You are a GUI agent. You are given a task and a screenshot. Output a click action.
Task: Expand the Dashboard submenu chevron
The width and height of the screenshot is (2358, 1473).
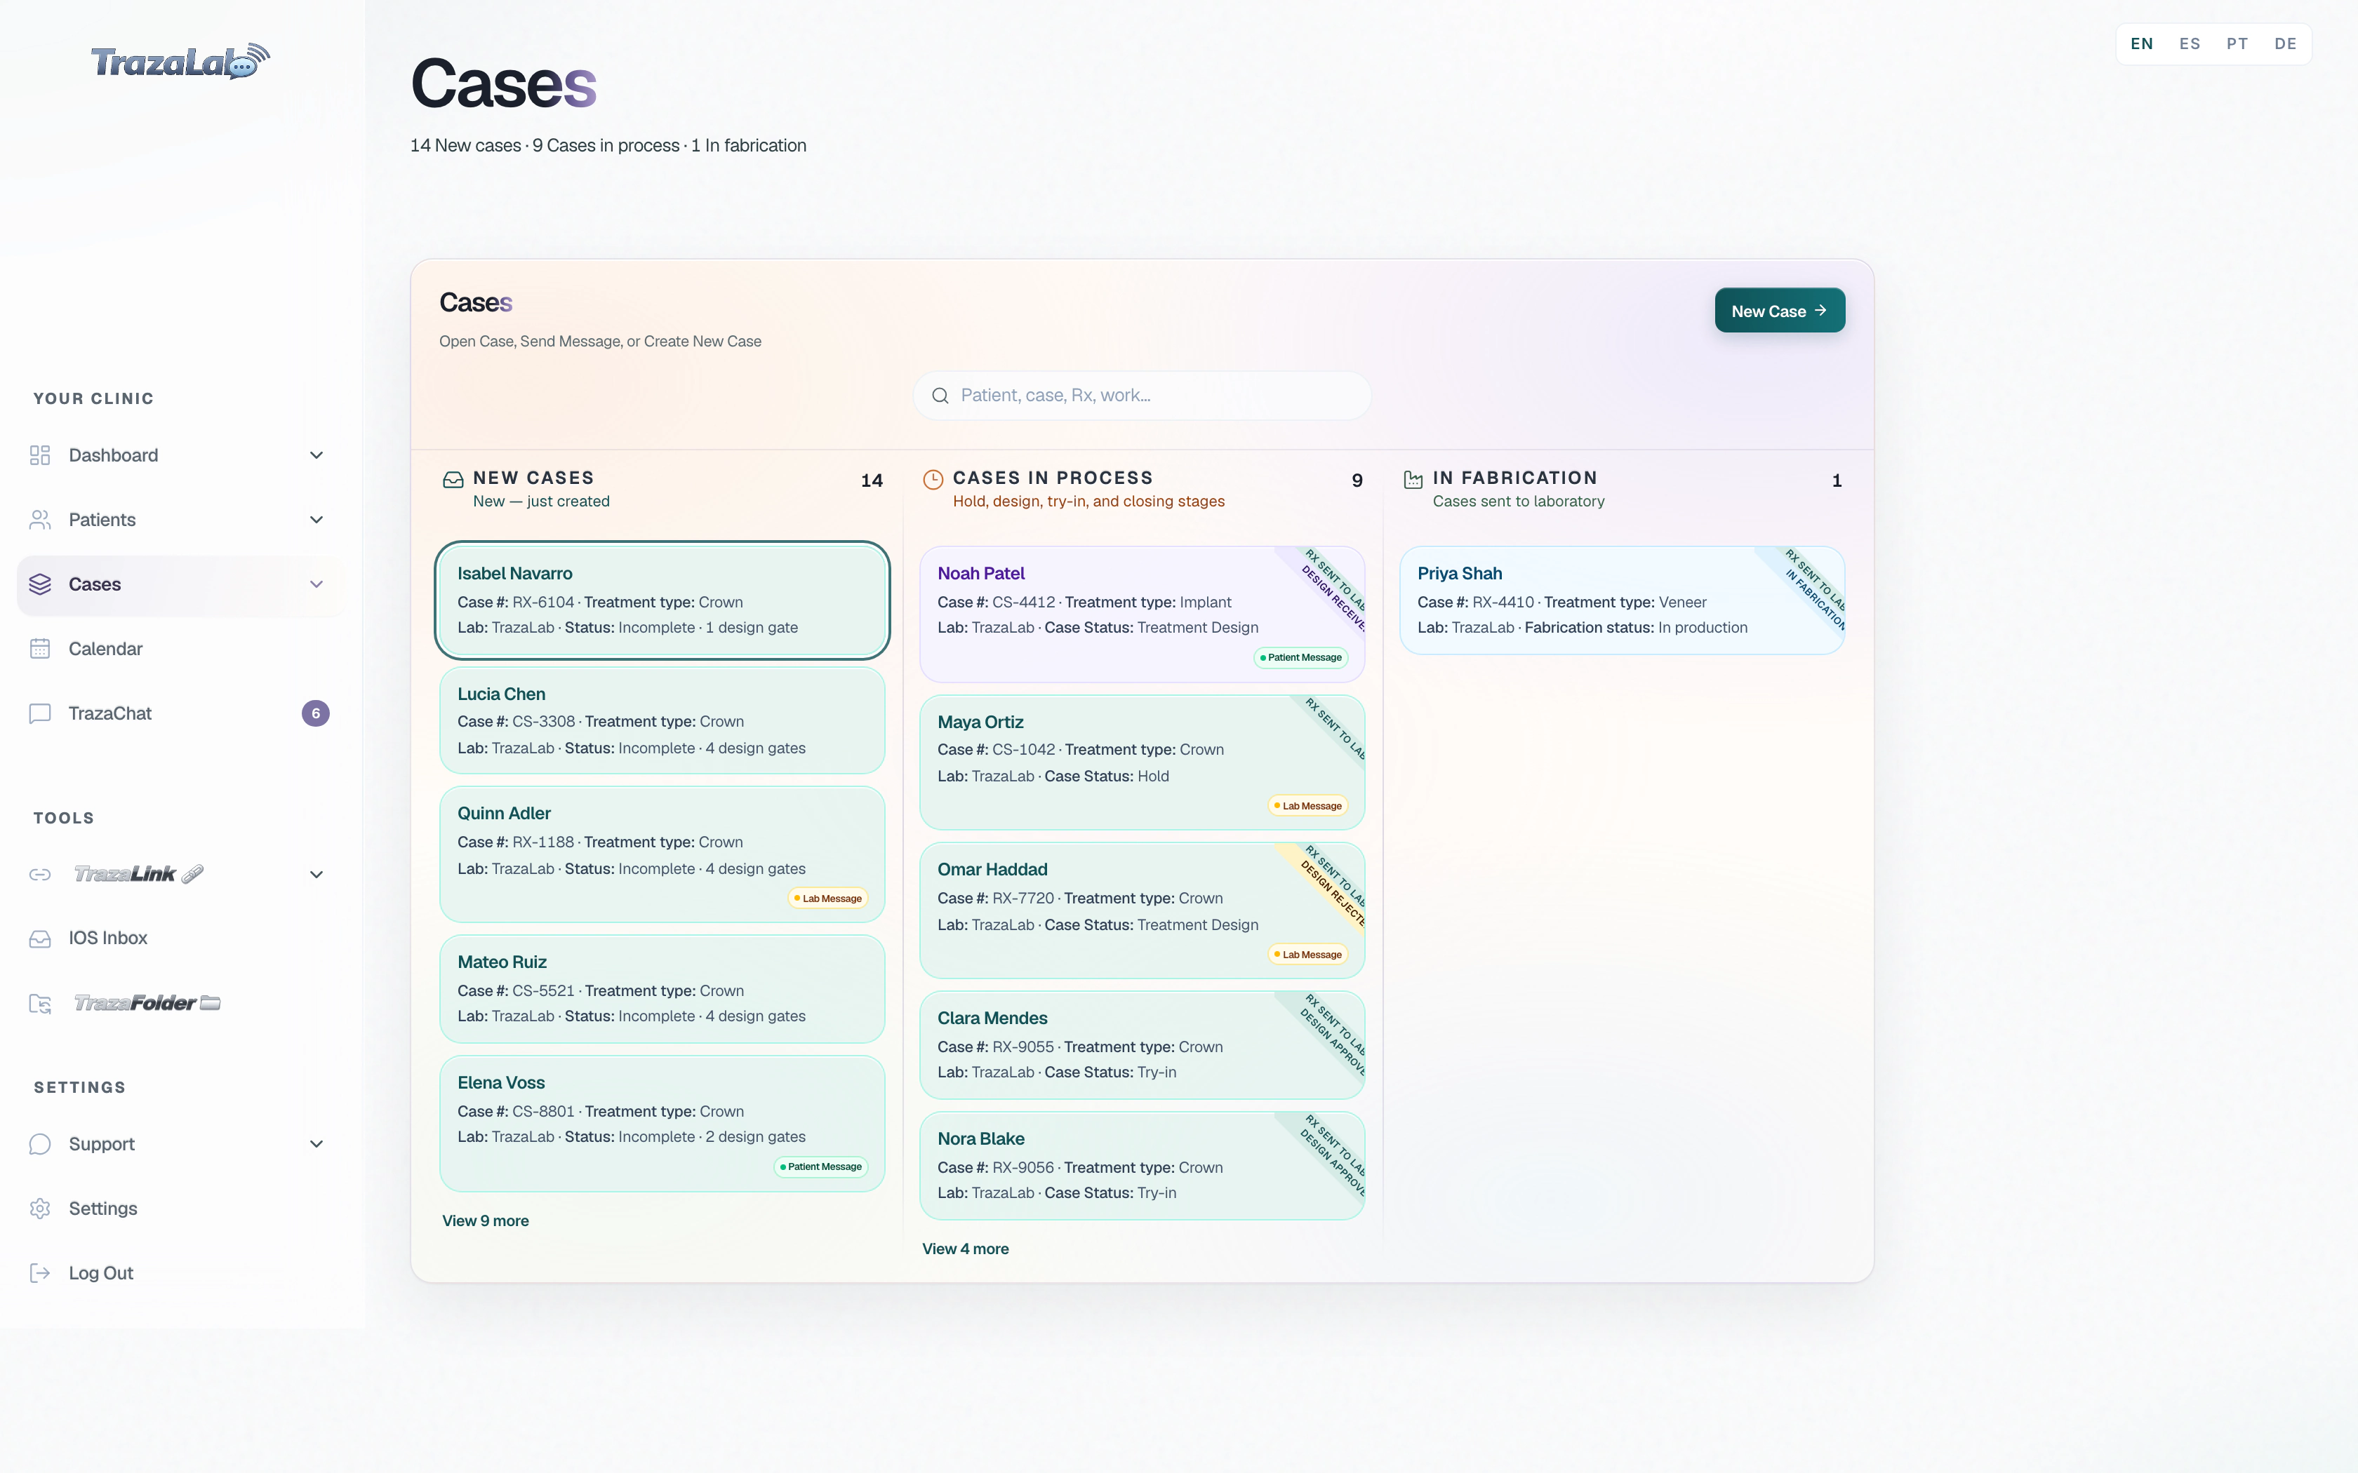tap(317, 455)
